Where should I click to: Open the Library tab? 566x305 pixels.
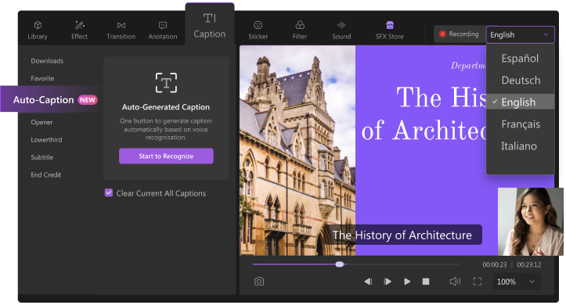38,30
